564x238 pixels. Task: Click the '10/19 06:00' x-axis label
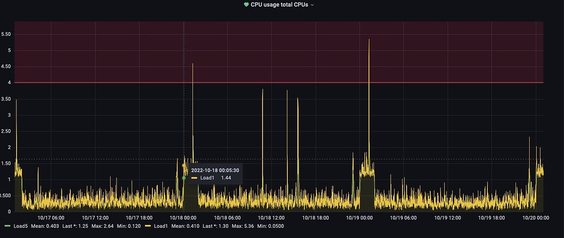(404, 217)
